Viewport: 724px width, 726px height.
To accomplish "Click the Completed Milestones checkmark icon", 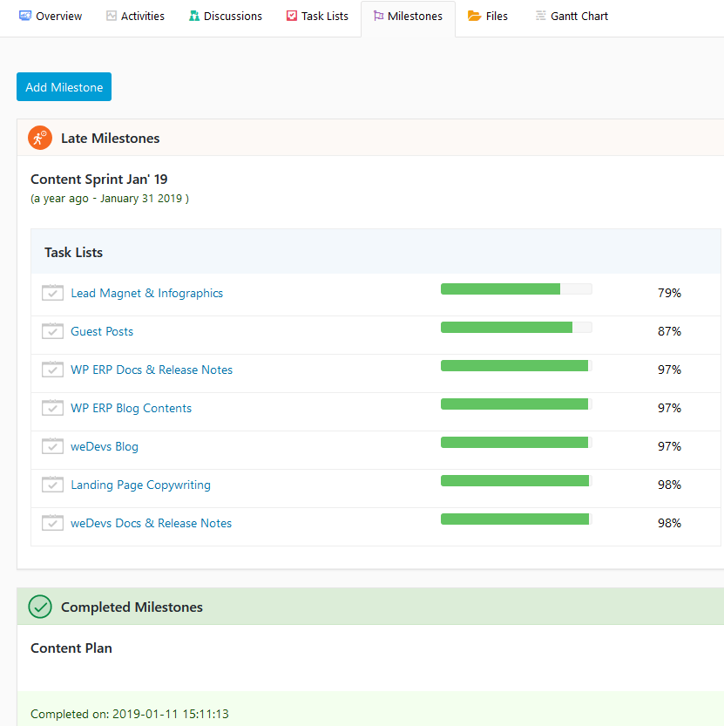I will pyautogui.click(x=40, y=607).
